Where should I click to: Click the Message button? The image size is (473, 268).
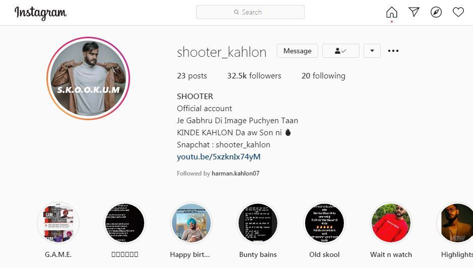(298, 51)
